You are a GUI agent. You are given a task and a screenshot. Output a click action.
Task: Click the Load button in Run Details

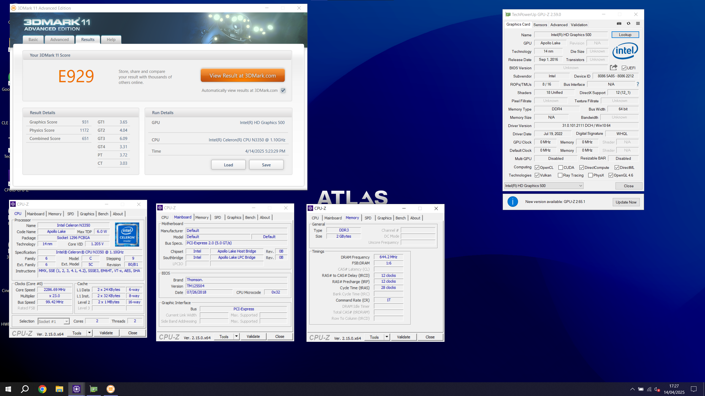click(x=228, y=165)
